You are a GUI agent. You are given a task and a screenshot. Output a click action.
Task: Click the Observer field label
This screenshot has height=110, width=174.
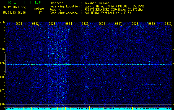(x=56, y=3)
